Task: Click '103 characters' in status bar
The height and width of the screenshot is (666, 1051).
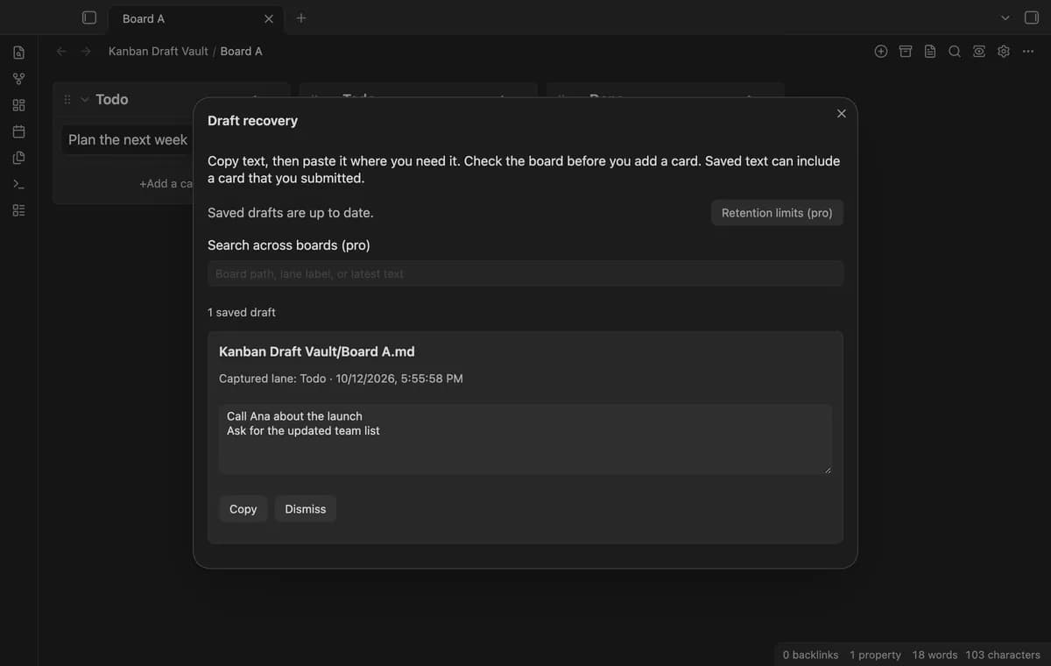Action: click(x=1003, y=655)
